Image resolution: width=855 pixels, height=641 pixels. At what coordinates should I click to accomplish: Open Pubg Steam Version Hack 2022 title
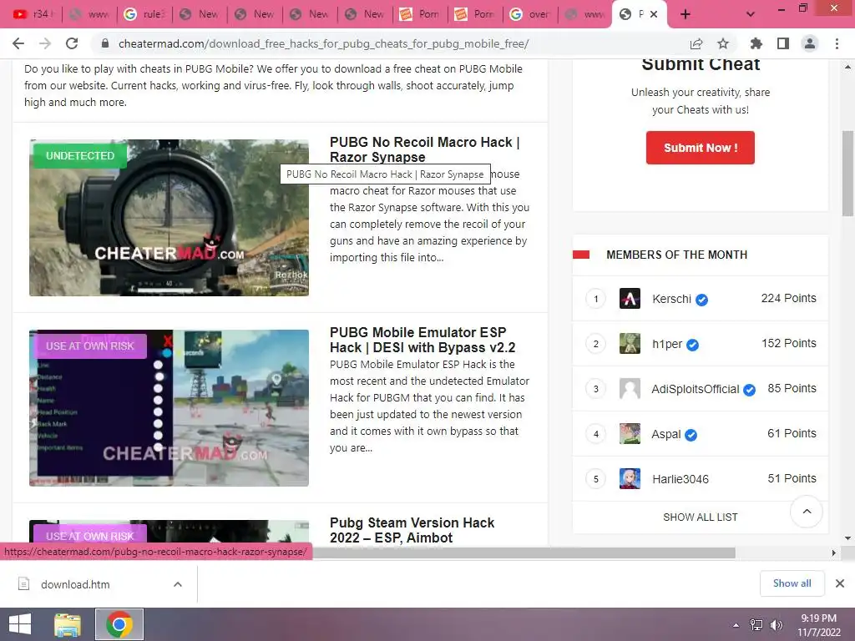(412, 530)
